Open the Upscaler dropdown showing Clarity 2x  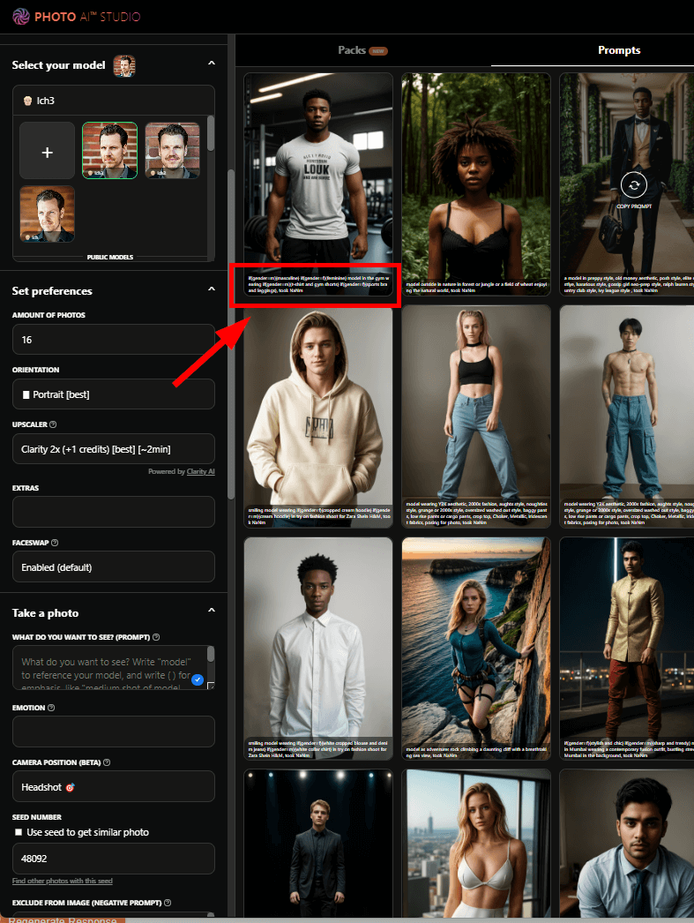coord(114,449)
